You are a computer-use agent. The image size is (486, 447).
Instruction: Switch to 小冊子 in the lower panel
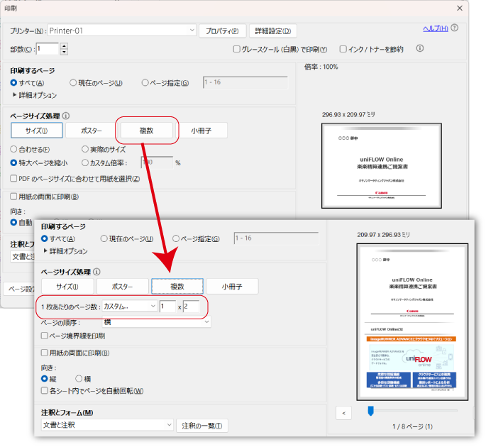pos(232,286)
